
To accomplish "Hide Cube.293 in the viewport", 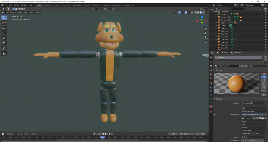I will tap(265, 40).
